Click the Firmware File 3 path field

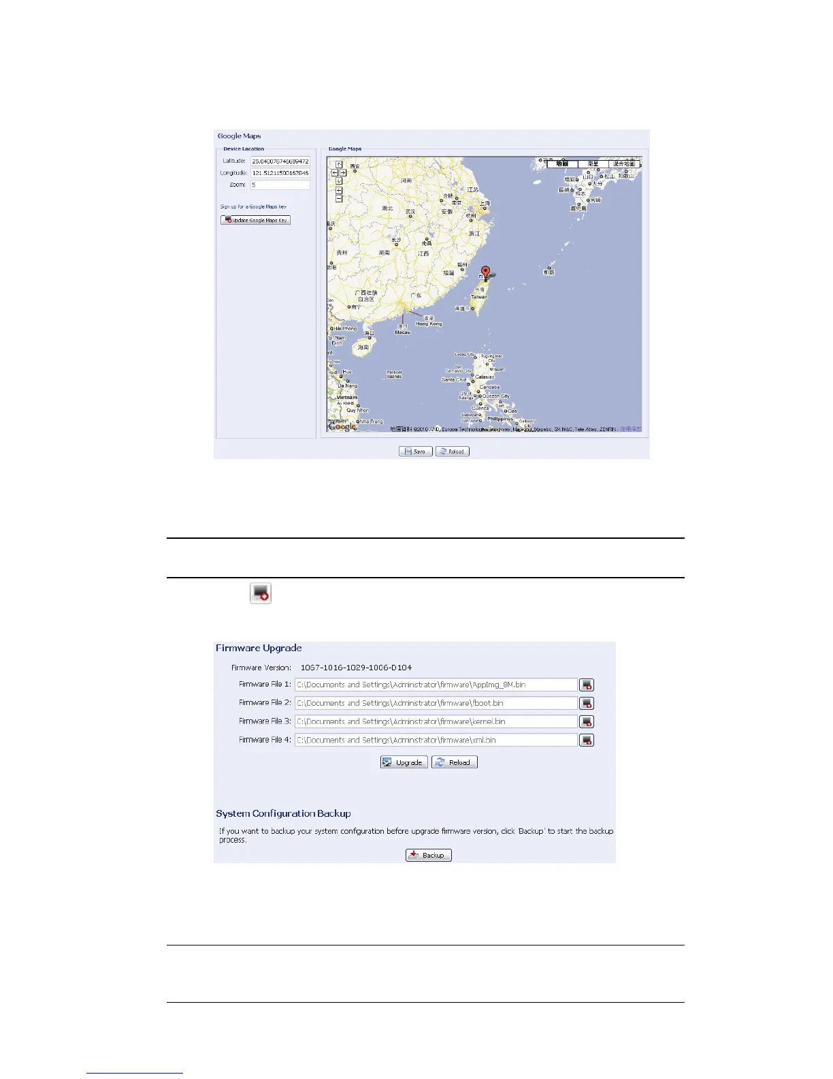point(436,721)
